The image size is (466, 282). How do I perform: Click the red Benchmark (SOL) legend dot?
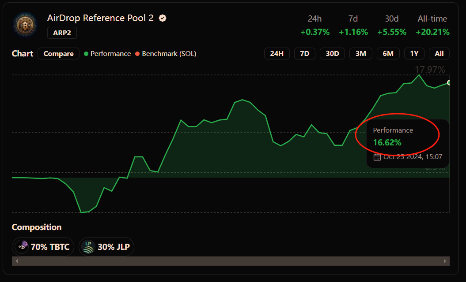pyautogui.click(x=137, y=54)
